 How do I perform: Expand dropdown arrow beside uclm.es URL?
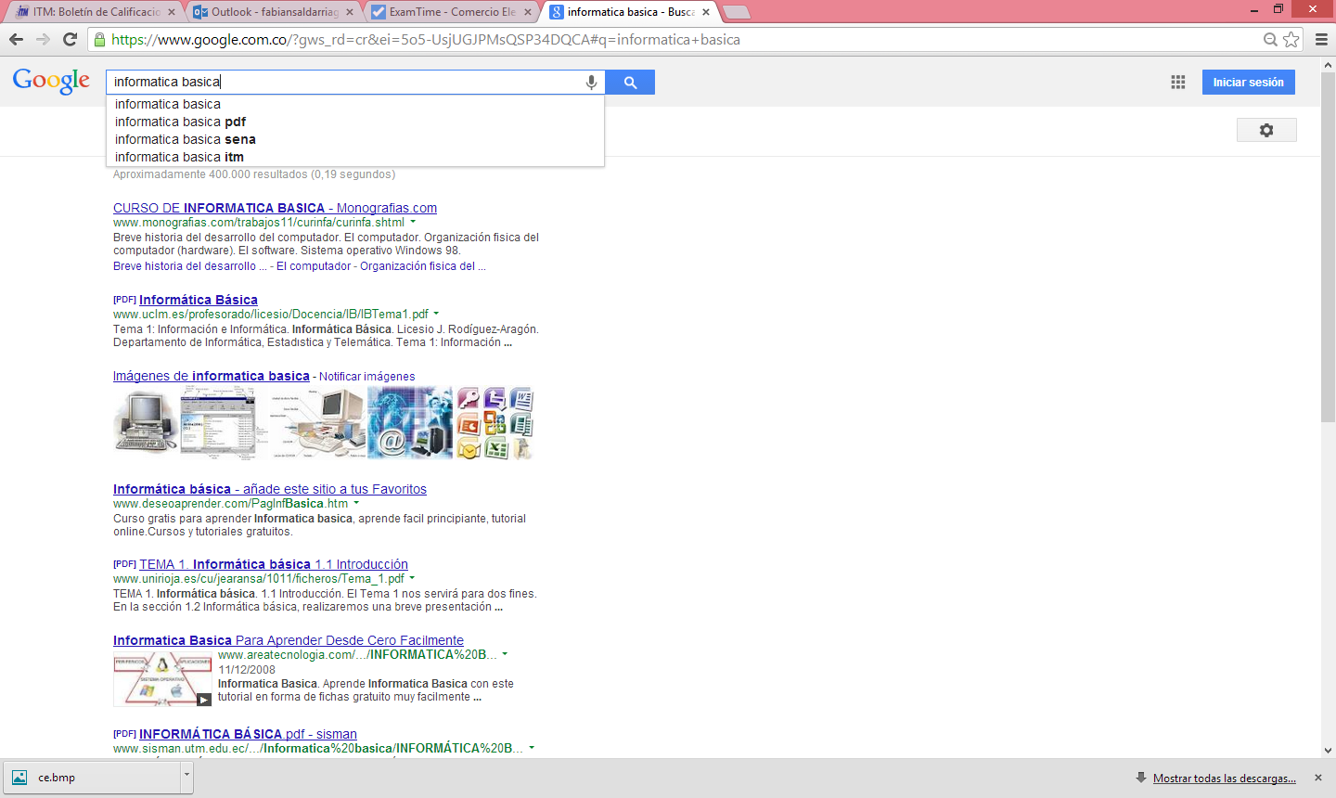436,315
